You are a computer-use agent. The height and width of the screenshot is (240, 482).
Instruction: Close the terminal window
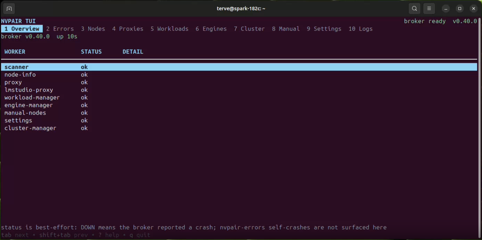click(474, 9)
